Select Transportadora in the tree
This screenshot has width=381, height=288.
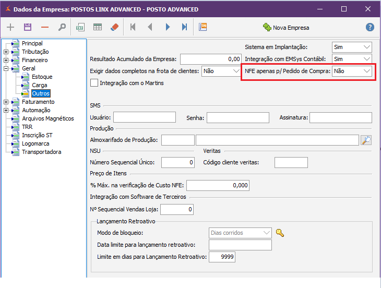42,152
